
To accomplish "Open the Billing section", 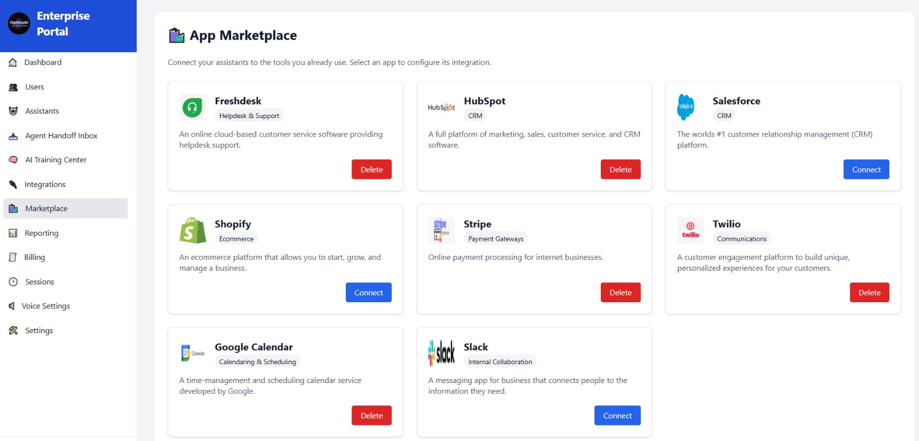I will point(34,257).
